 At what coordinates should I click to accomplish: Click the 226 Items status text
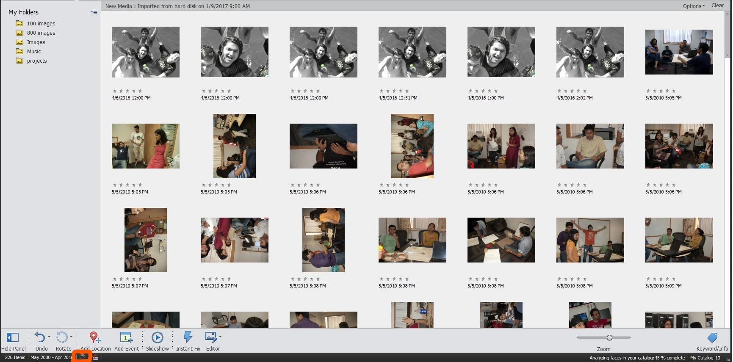[15, 358]
